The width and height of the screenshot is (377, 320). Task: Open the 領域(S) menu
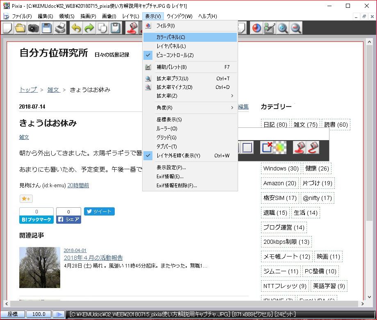pos(67,16)
